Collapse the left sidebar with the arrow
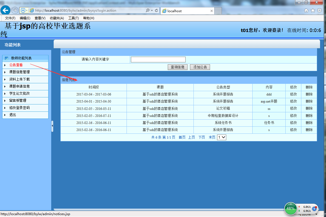This screenshot has height=217, width=326. tap(52, 126)
